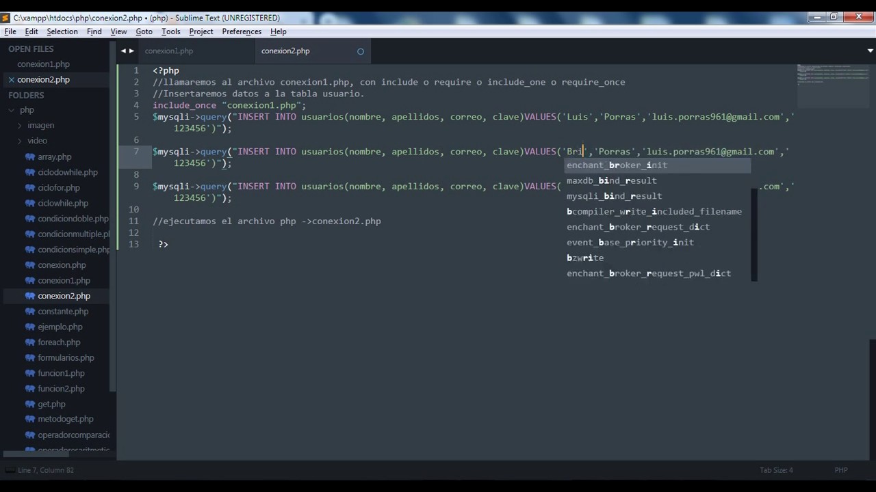Open condiciondoble.php from the sidebar
Screen dimensions: 876x492
pyautogui.click(x=73, y=219)
